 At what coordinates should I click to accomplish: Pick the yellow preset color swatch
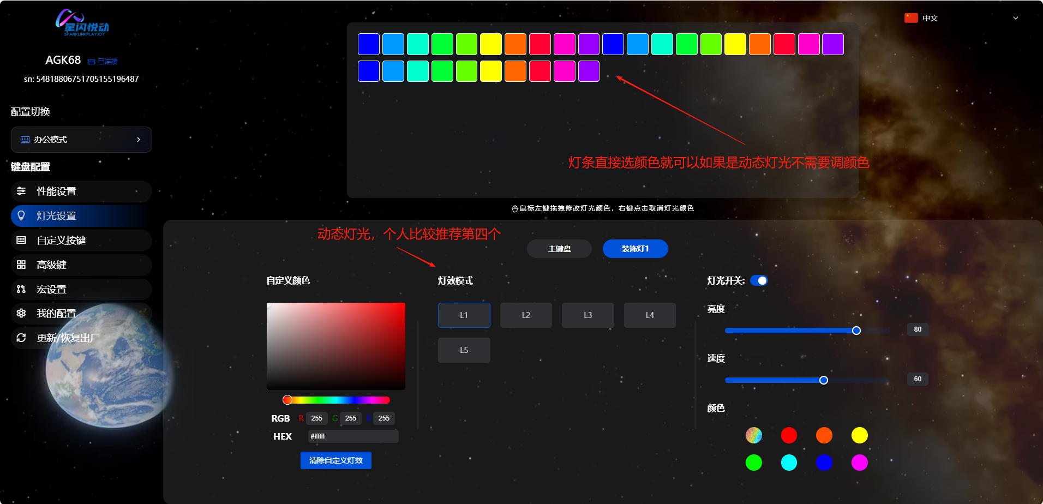859,435
